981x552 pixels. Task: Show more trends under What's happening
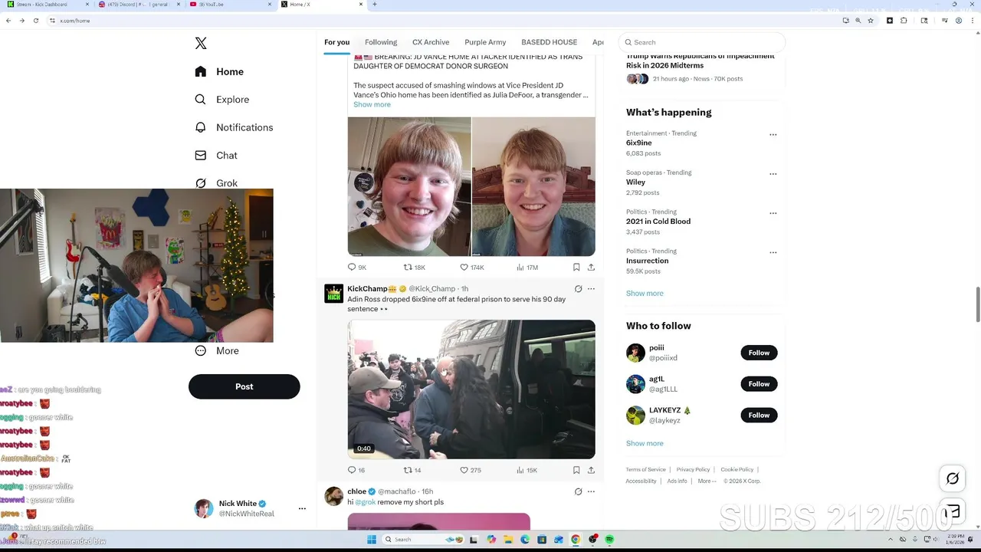(x=645, y=293)
